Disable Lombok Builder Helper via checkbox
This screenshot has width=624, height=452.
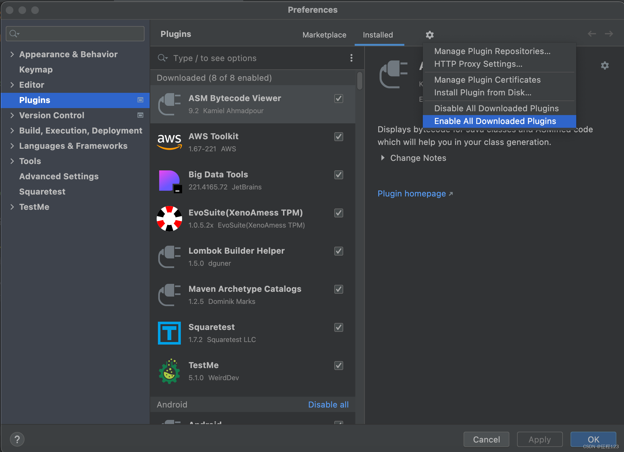click(x=338, y=251)
